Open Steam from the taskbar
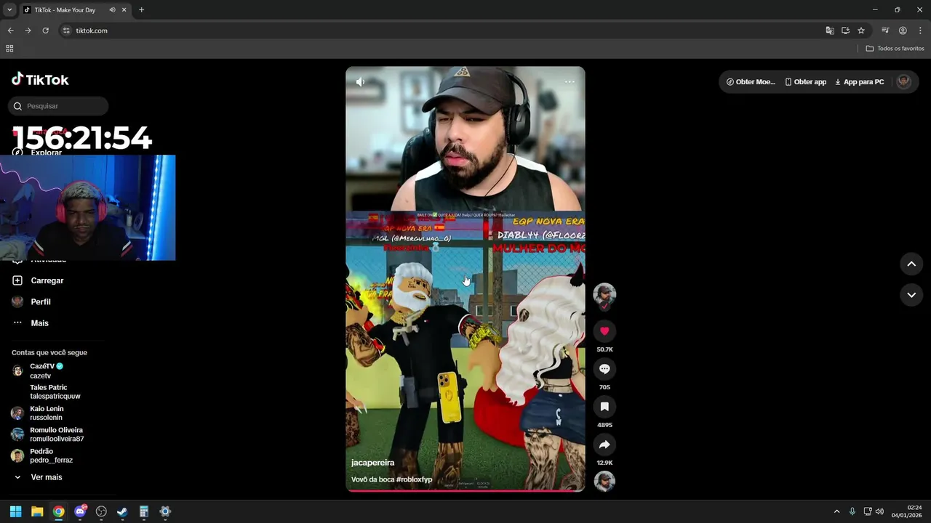The image size is (931, 523). [x=122, y=511]
